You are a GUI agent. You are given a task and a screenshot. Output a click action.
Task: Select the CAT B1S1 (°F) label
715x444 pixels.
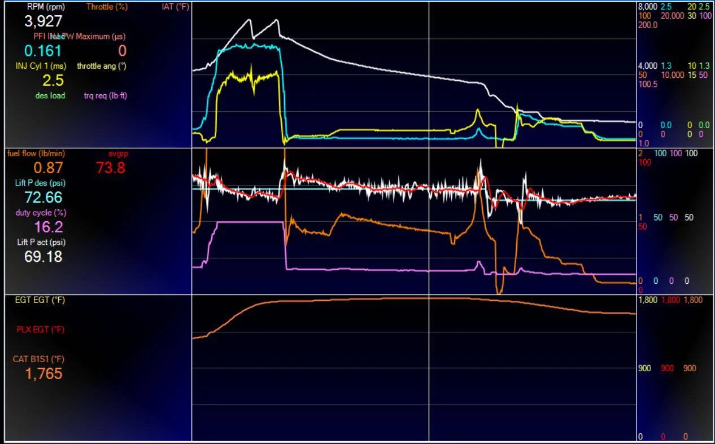pos(39,359)
